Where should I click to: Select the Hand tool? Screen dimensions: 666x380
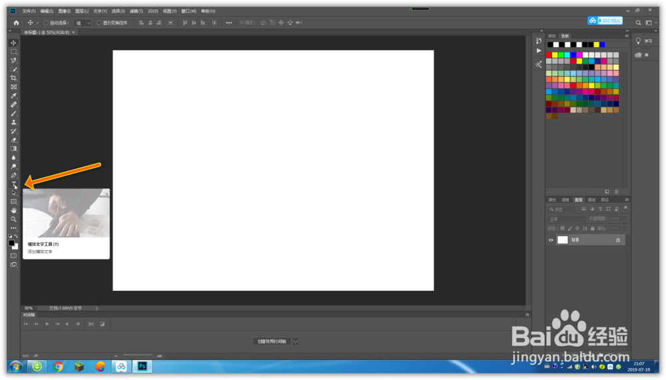(13, 210)
